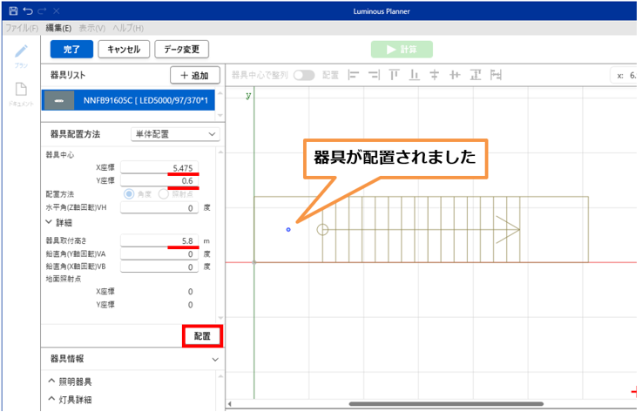Collapse the 詳細 section

coord(50,223)
